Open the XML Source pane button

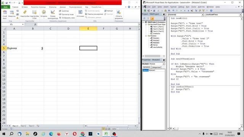click(80, 14)
